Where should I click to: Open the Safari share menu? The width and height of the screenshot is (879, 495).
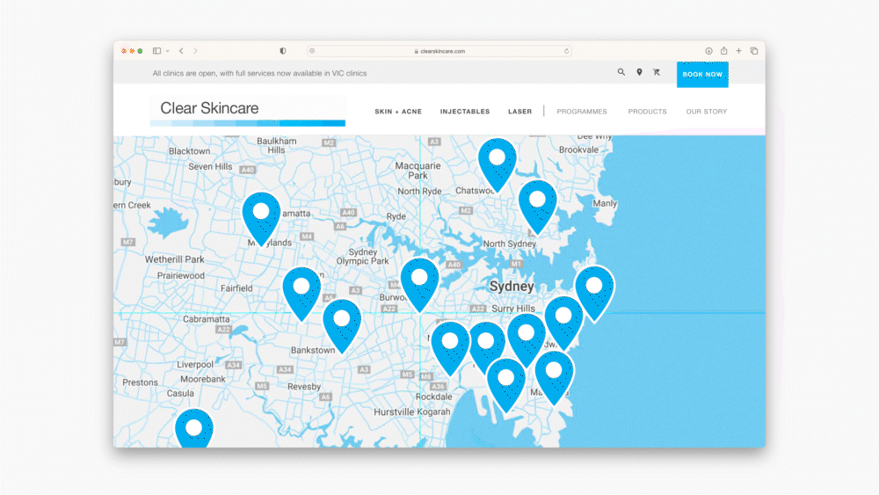(723, 51)
